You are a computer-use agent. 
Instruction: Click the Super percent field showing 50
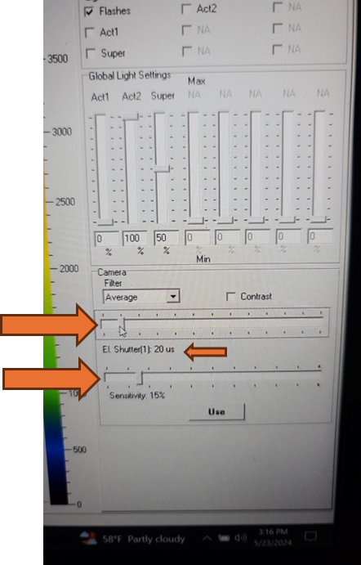tap(167, 238)
